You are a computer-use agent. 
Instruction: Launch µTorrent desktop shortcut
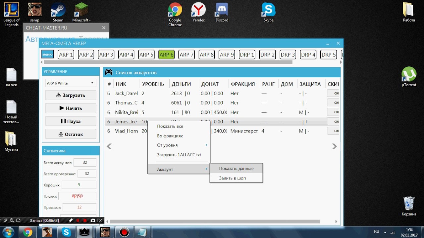coord(409,77)
